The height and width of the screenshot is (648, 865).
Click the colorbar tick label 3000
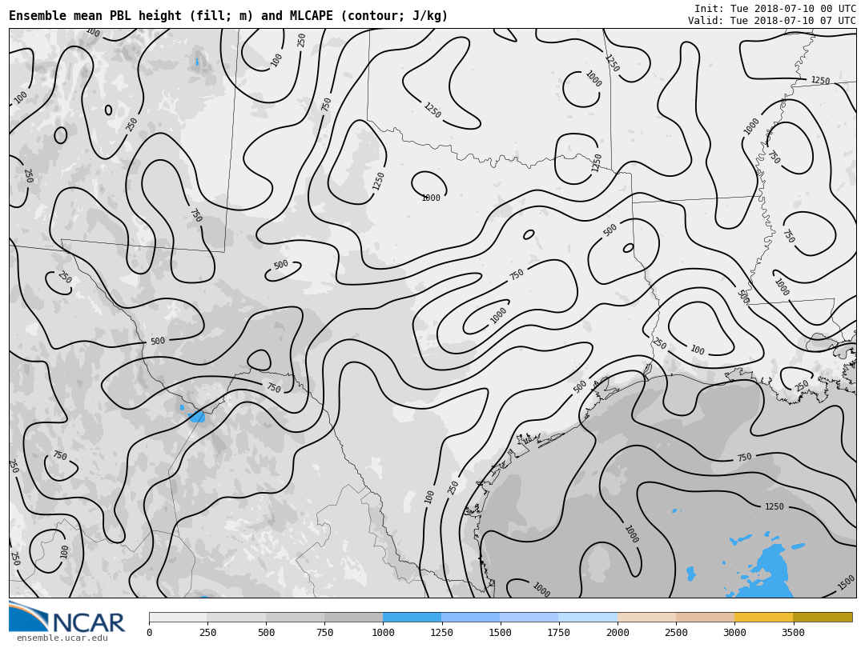coord(734,633)
